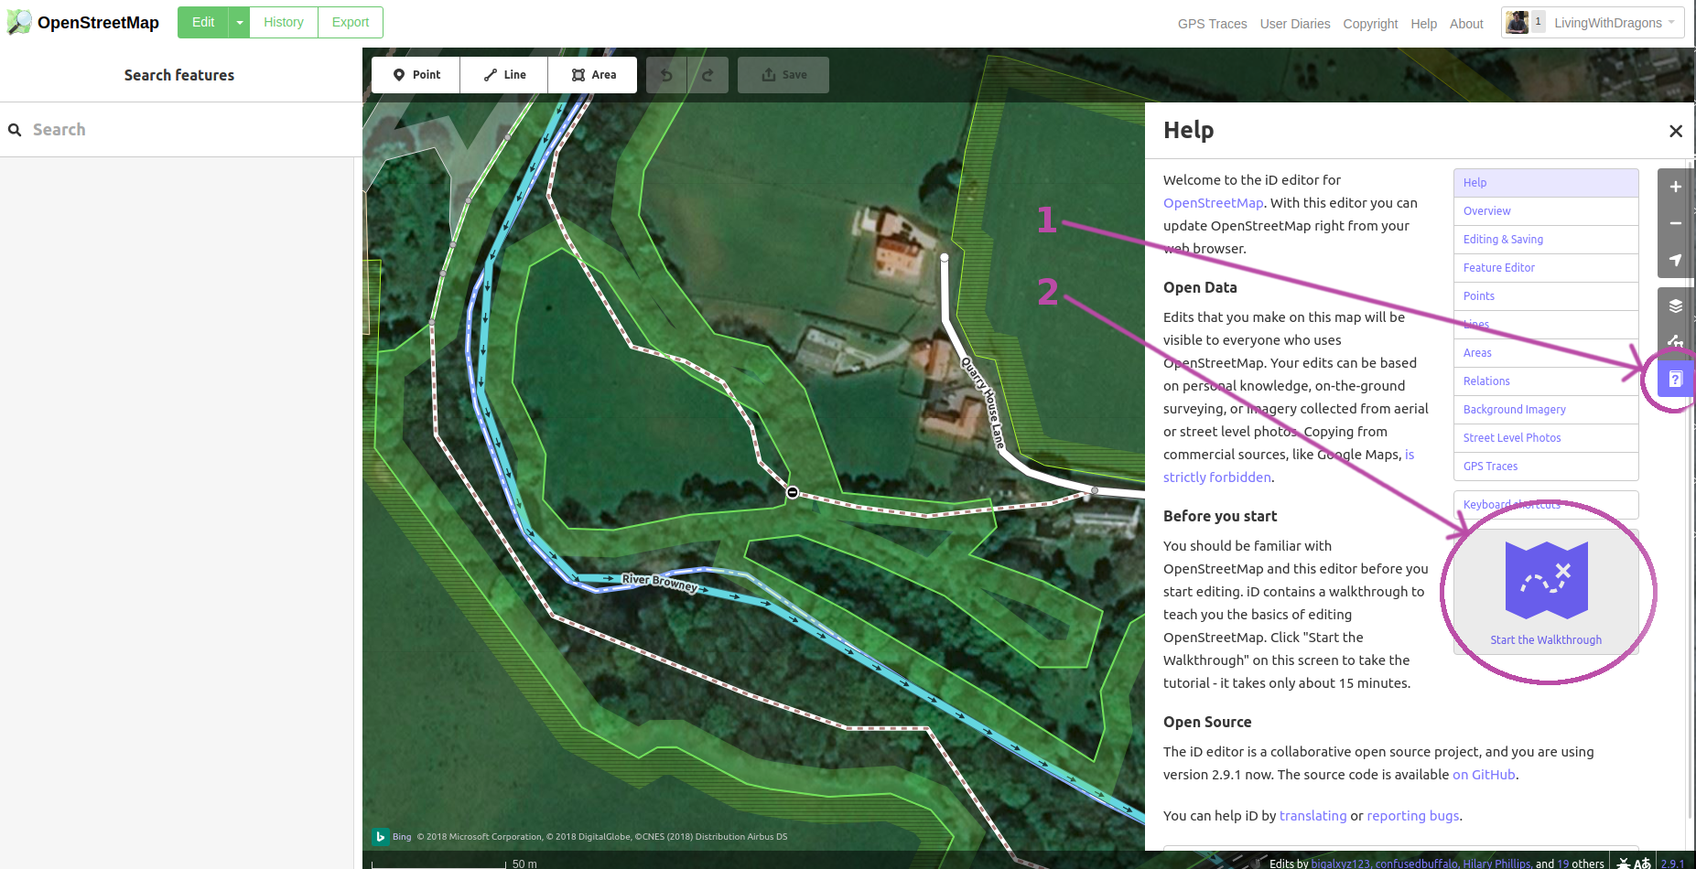1696x869 pixels.
Task: Select the Area drawing tool
Action: coord(593,75)
